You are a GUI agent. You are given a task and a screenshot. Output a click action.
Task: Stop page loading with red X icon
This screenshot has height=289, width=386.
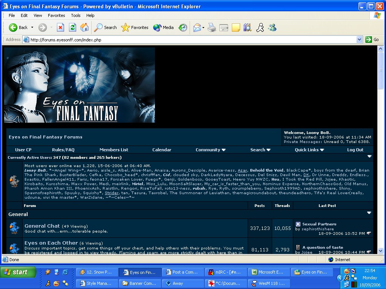[60, 27]
